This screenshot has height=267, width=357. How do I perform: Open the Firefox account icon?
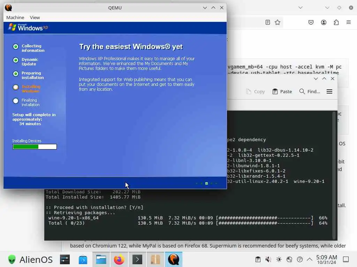coord(324,22)
